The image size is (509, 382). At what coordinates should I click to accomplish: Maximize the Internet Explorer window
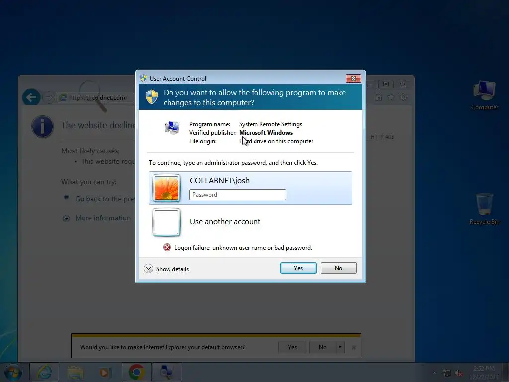click(x=386, y=84)
